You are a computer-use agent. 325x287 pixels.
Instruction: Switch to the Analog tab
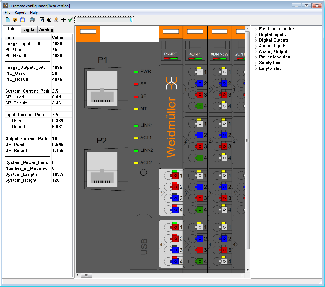click(46, 29)
